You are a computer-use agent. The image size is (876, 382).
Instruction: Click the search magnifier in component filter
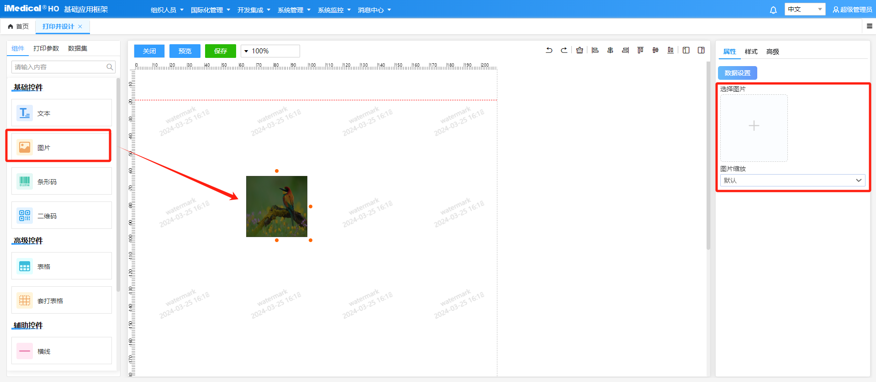point(110,67)
